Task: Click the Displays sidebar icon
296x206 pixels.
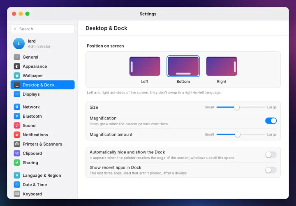Action: 17,94
